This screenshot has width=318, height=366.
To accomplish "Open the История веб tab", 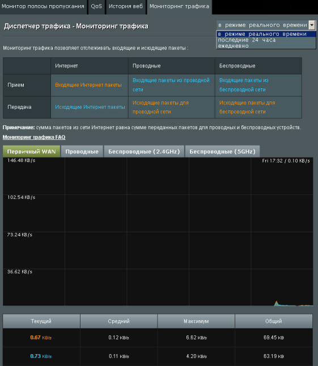I will click(126, 7).
